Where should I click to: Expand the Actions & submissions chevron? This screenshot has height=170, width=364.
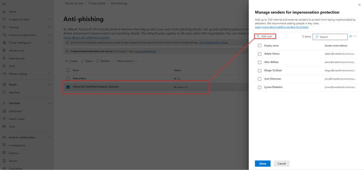click(x=49, y=35)
